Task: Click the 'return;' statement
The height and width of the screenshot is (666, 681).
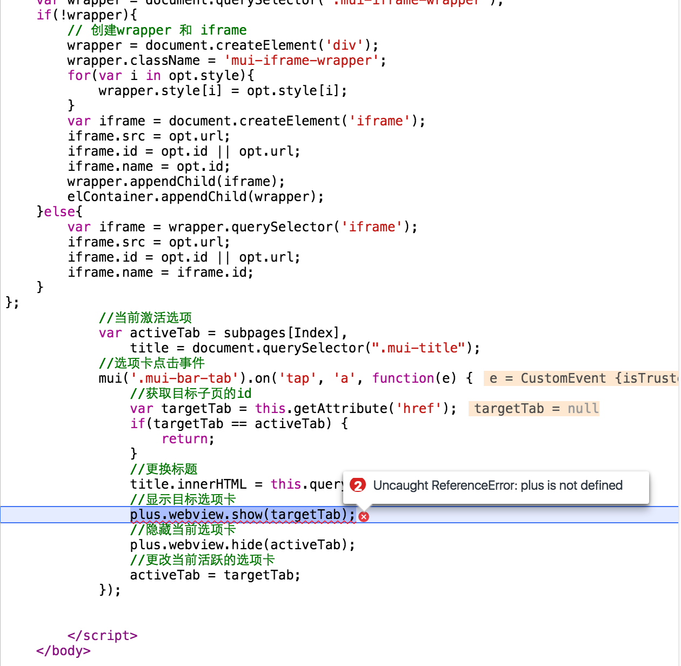Action: [188, 439]
